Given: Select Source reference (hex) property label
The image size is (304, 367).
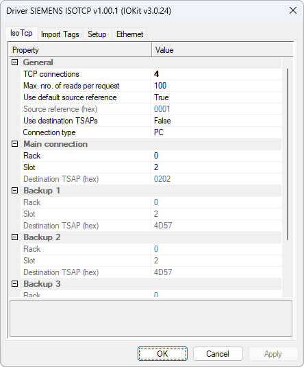Looking at the screenshot, I should (x=60, y=109).
